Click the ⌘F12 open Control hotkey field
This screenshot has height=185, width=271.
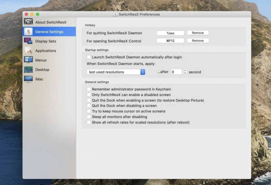pos(170,41)
